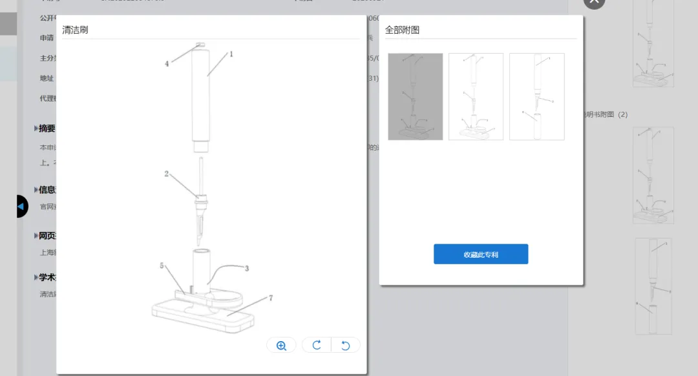
Task: Open the background thumbnail above 说明书附图 heading
Action: 653,43
